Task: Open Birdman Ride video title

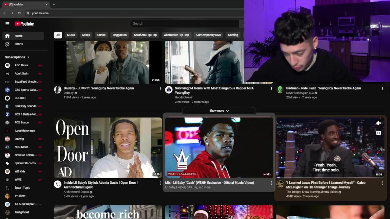Action: pyautogui.click(x=323, y=88)
